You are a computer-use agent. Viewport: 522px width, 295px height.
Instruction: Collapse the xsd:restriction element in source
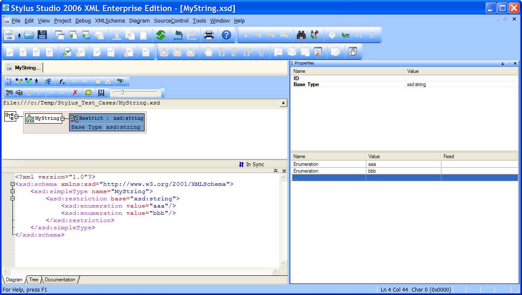13,199
